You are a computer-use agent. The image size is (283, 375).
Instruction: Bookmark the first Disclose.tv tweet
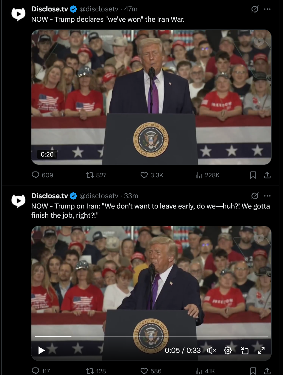click(253, 175)
